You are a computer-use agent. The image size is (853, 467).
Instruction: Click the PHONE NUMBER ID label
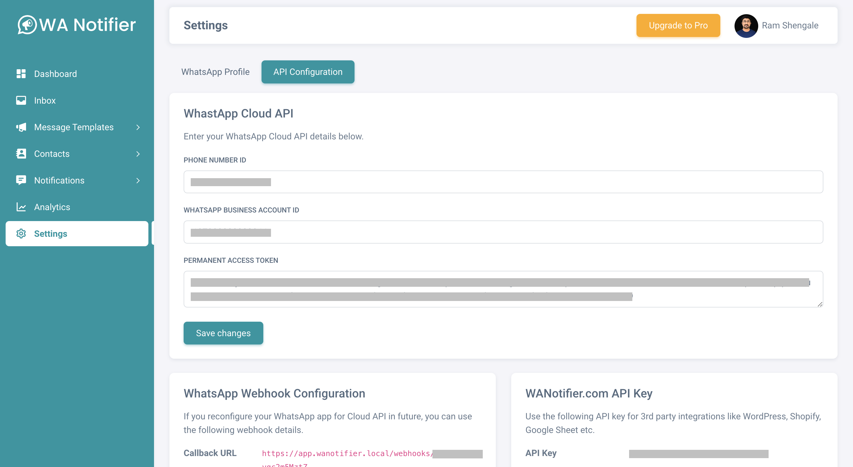point(214,160)
